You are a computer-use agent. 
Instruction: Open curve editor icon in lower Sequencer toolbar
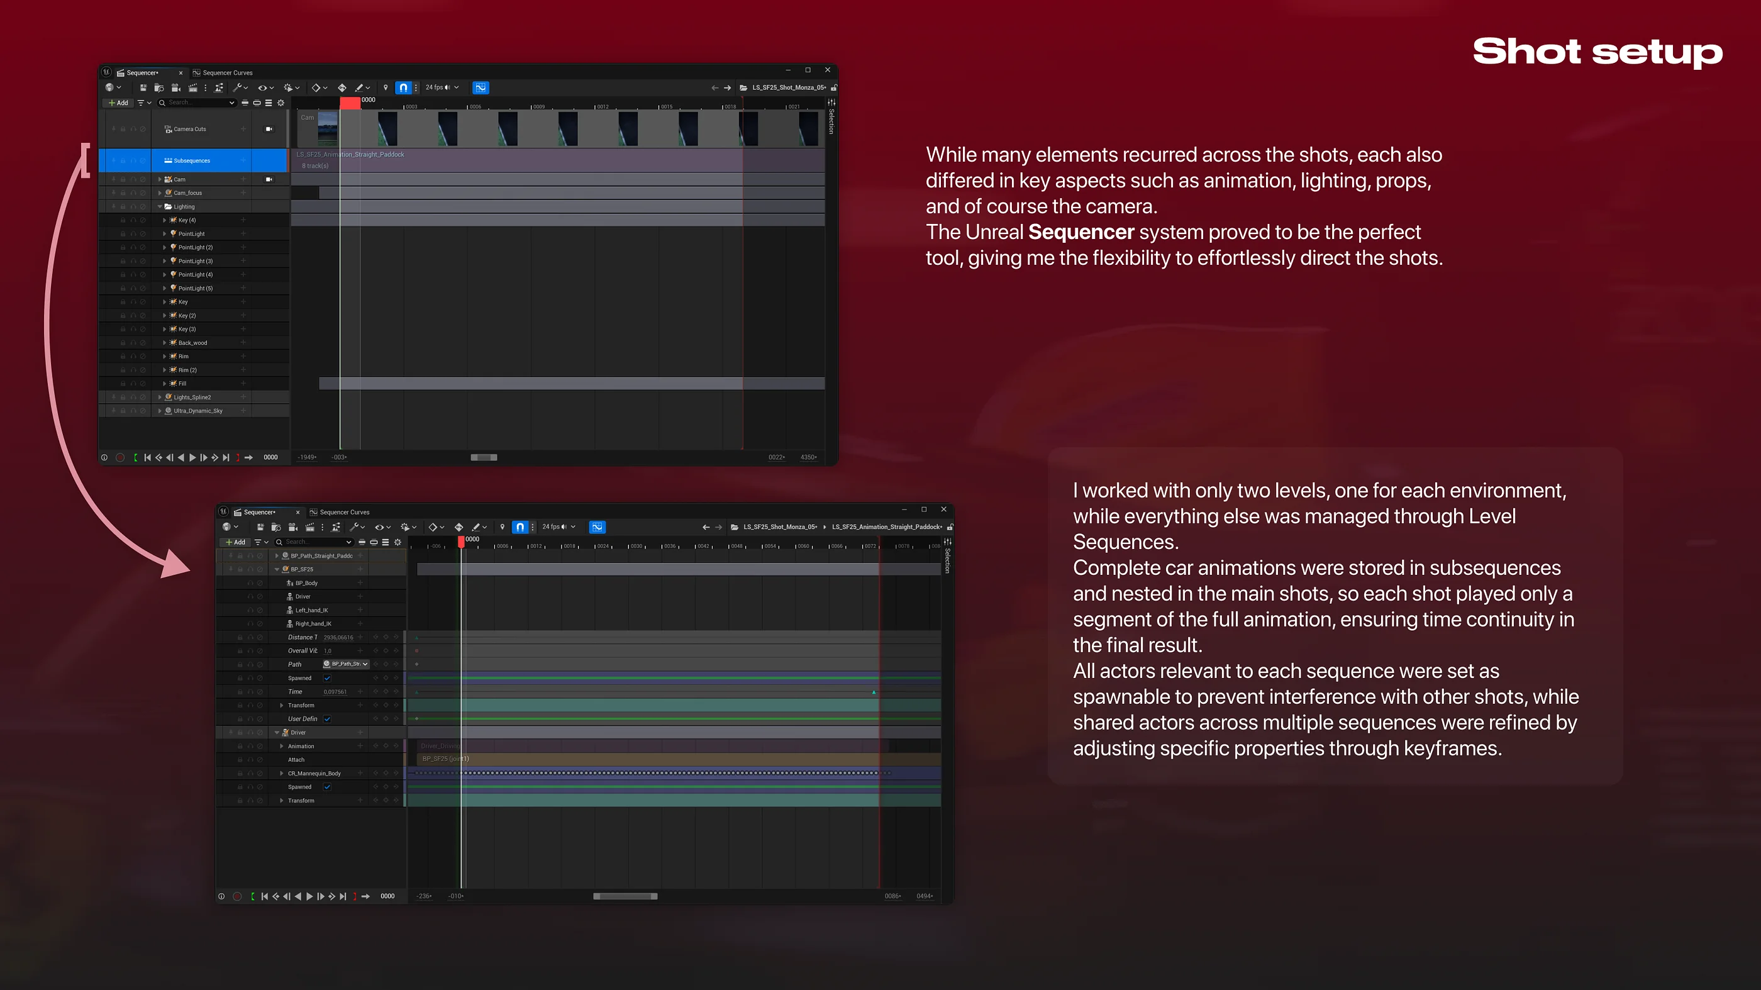[597, 527]
